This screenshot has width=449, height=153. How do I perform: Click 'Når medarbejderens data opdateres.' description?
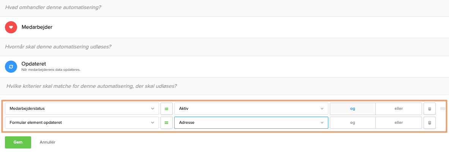click(51, 69)
